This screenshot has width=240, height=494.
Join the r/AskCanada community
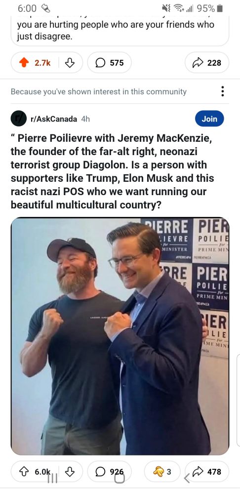[x=209, y=119]
